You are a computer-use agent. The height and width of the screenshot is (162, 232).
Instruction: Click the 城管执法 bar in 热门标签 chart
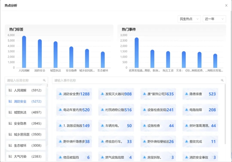click(55, 55)
